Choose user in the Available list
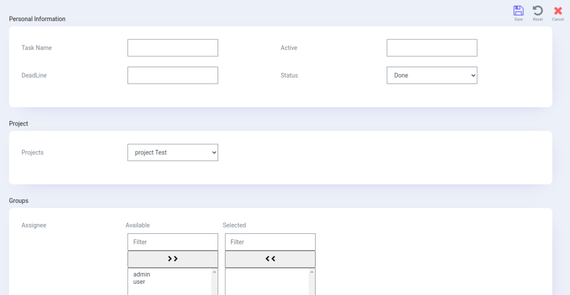Image resolution: width=570 pixels, height=295 pixels. tap(139, 282)
